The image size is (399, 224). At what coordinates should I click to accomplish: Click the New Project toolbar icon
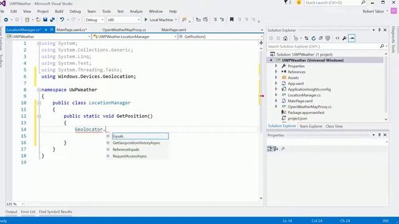[x=27, y=19]
